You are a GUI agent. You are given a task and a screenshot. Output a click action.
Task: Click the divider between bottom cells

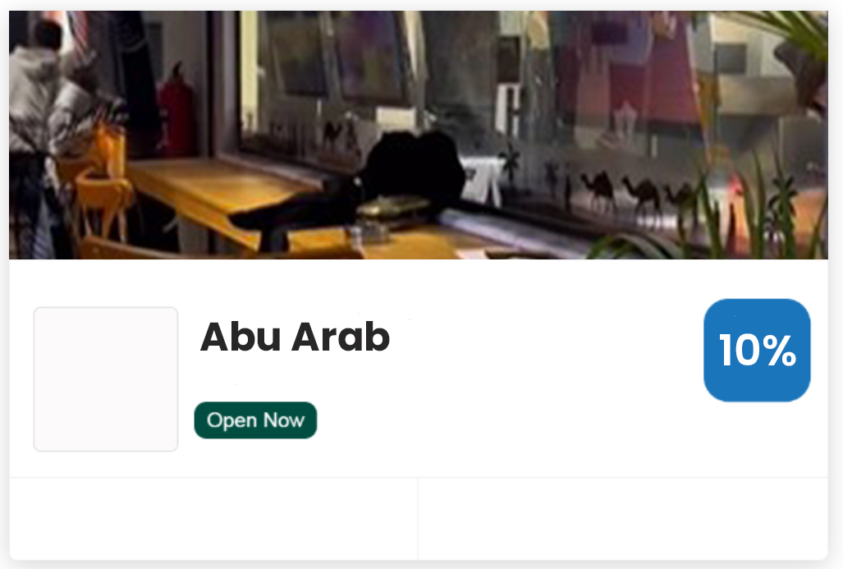(419, 518)
